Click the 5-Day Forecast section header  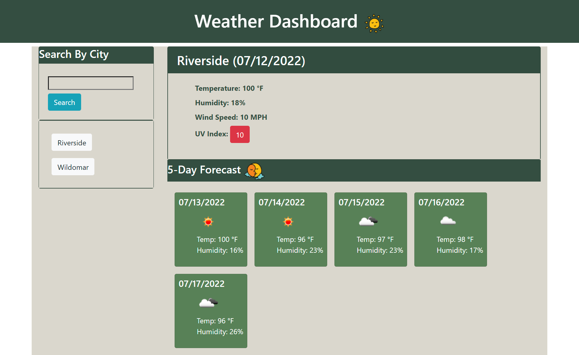tap(204, 170)
